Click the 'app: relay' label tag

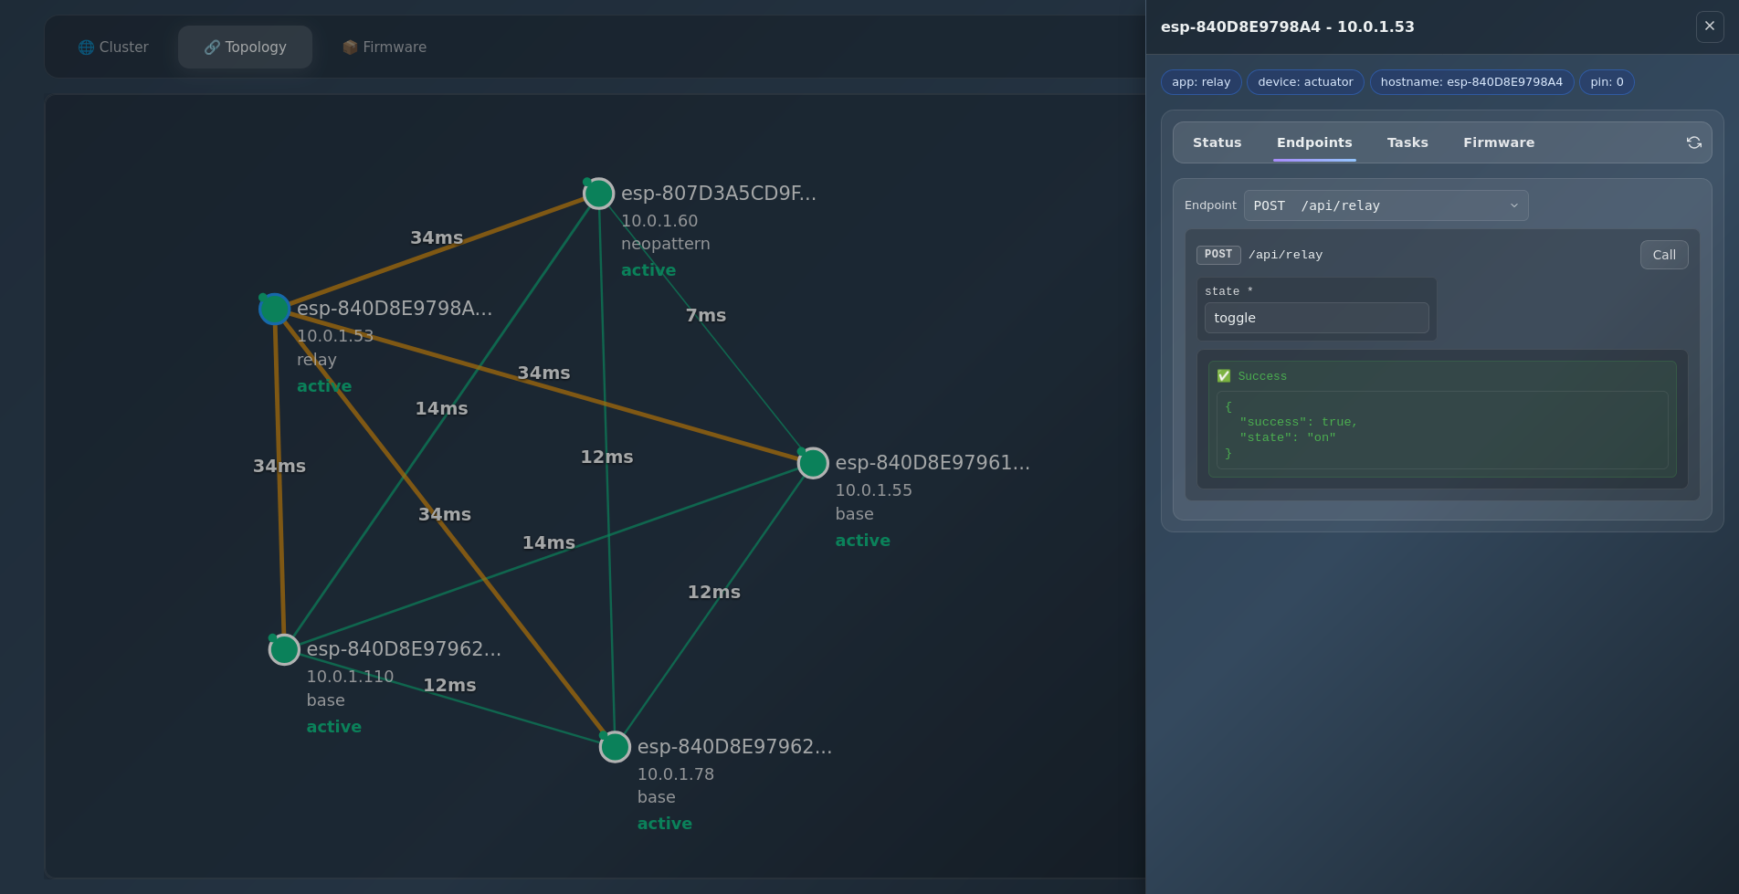(1200, 82)
